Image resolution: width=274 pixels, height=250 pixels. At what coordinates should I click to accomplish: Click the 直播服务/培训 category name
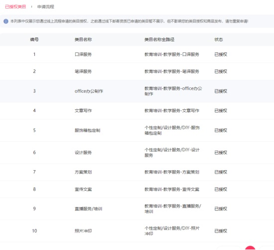pyautogui.click(x=88, y=209)
